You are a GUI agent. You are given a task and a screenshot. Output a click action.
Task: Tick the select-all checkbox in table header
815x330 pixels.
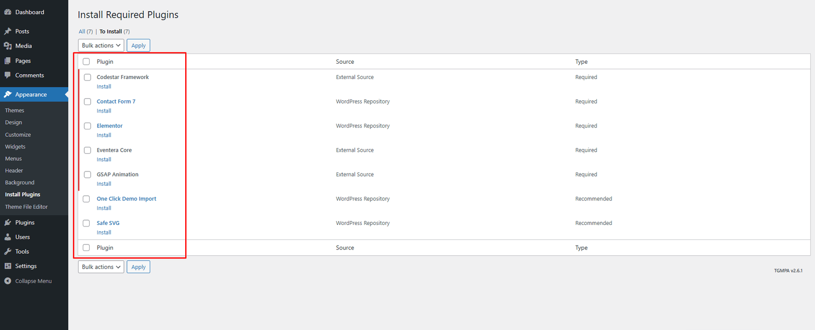pyautogui.click(x=86, y=62)
